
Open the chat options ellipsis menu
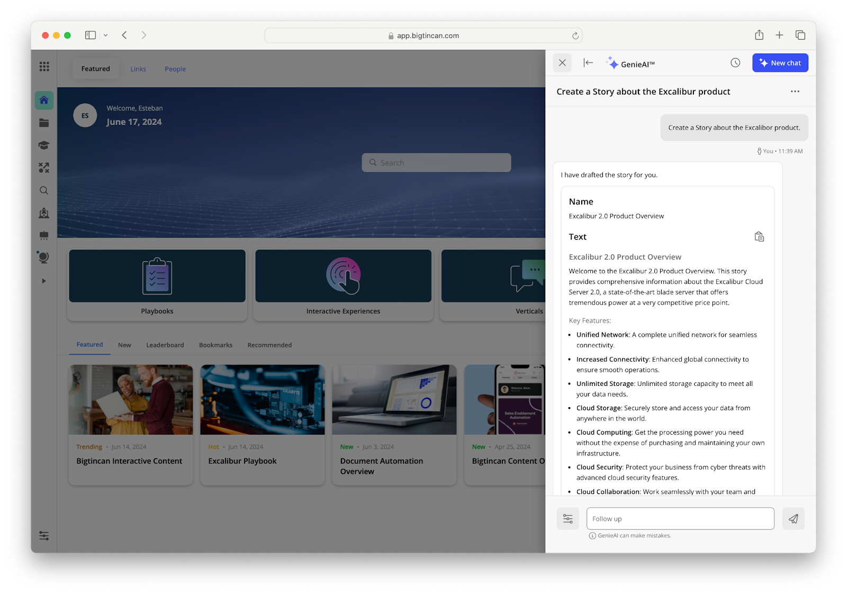tap(795, 92)
